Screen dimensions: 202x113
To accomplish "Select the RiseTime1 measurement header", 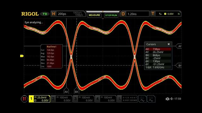I will pos(51,47).
